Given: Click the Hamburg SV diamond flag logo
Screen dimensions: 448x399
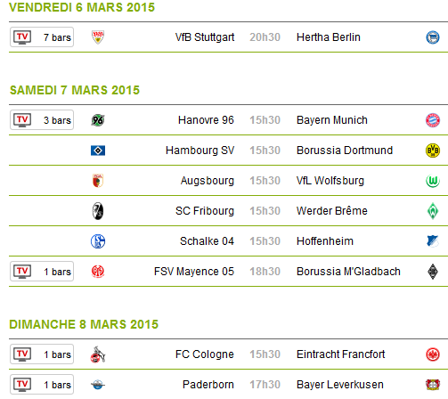Looking at the screenshot, I should pyautogui.click(x=98, y=151).
